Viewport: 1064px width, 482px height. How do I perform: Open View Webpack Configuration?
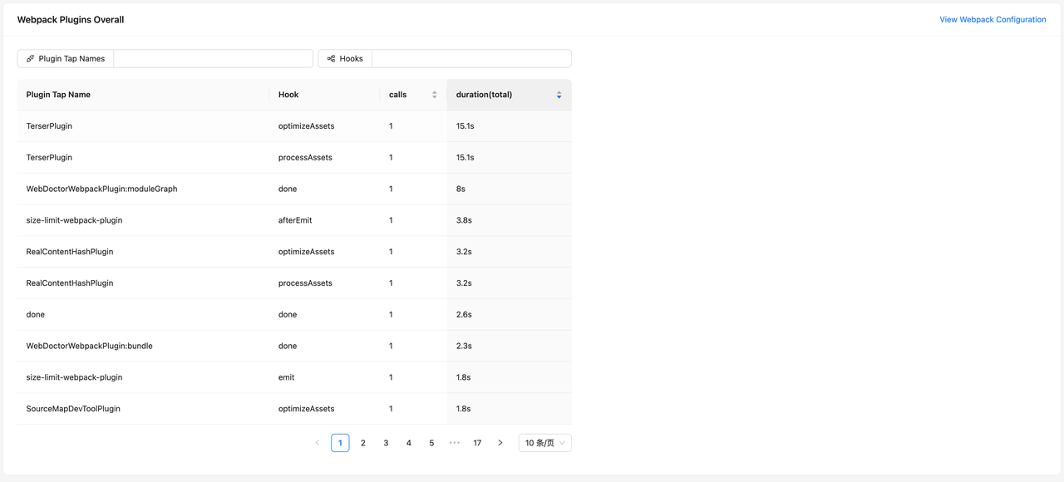click(993, 19)
